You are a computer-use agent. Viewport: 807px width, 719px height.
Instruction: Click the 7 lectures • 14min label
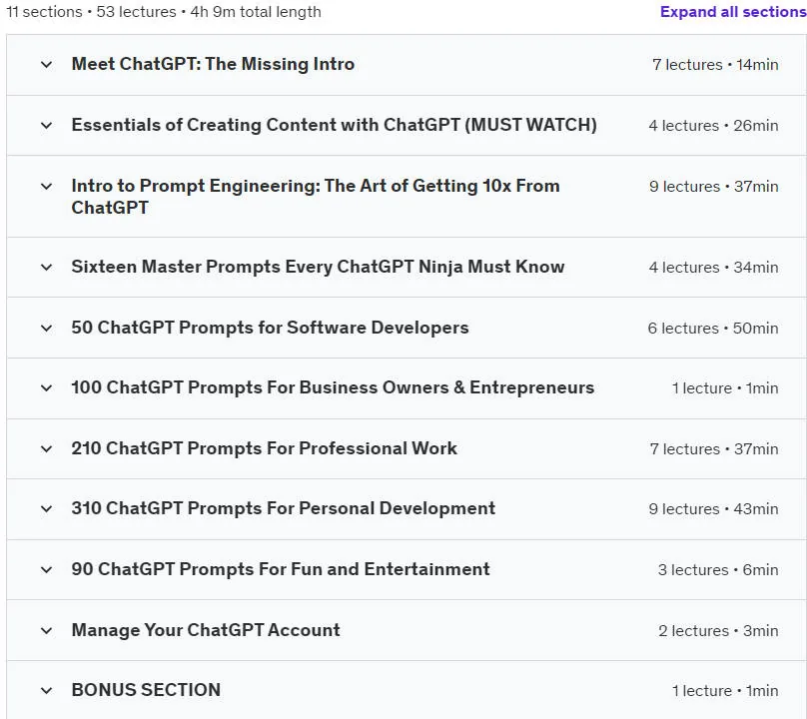pos(715,64)
